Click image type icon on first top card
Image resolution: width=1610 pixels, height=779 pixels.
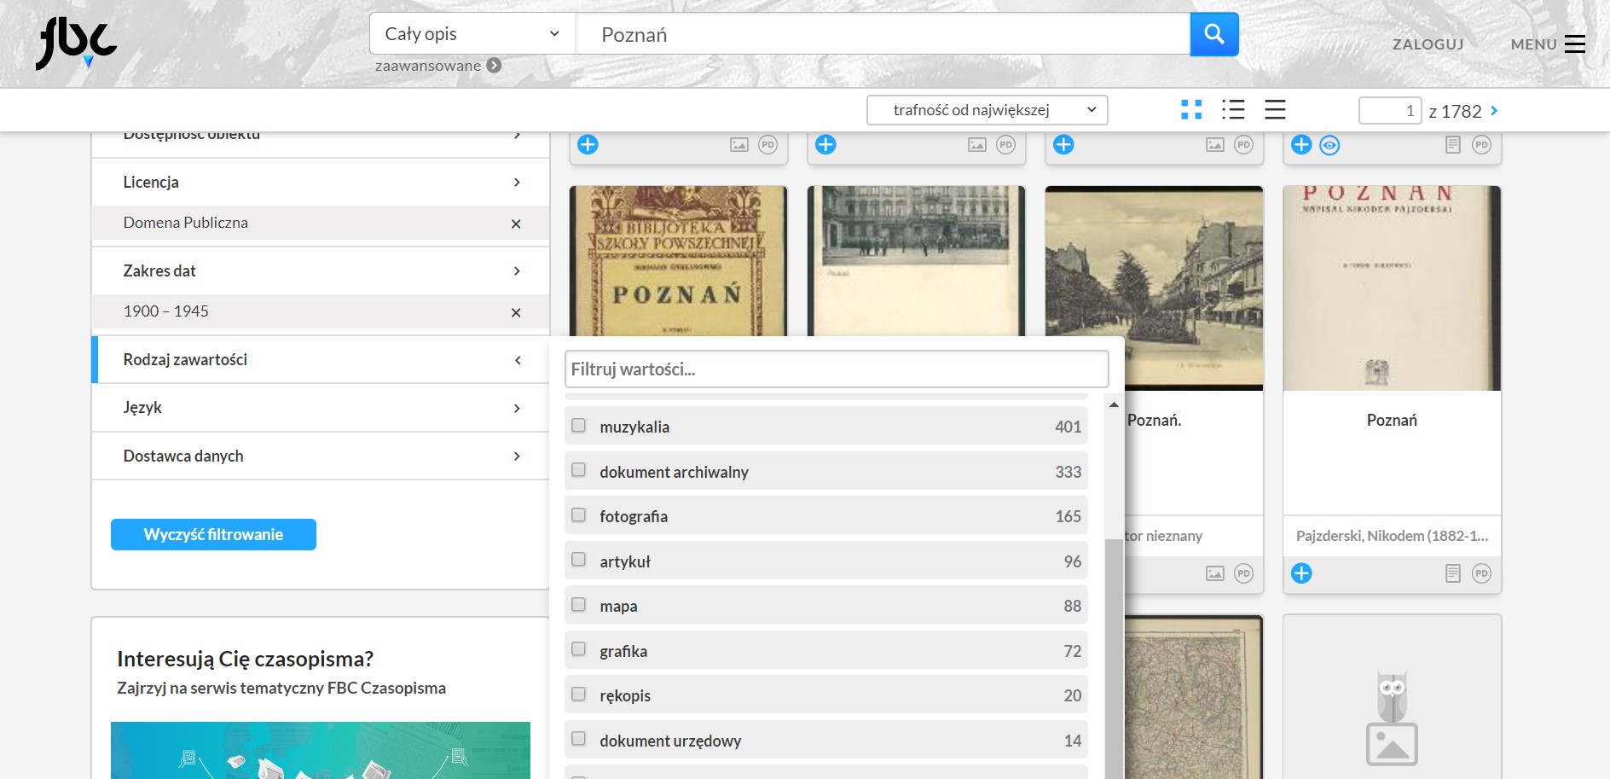coord(739,145)
